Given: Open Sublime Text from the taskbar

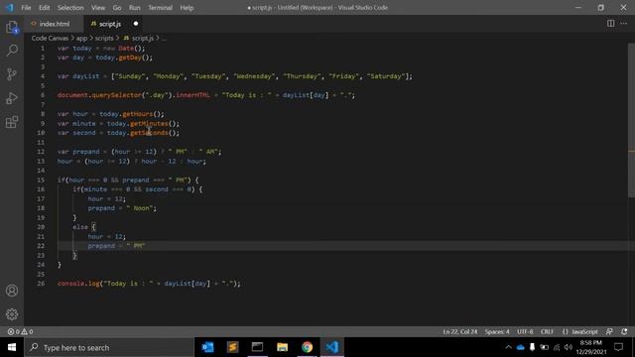Looking at the screenshot, I should tap(232, 347).
